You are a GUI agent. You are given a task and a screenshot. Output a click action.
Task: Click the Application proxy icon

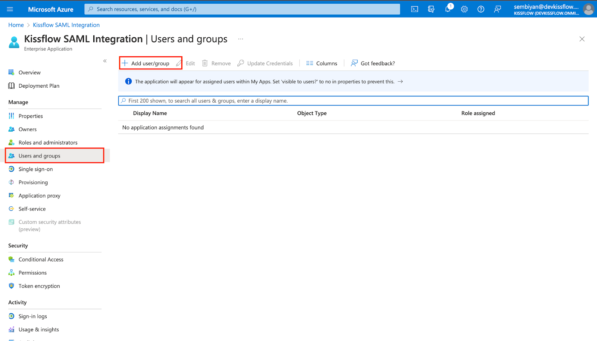click(11, 195)
